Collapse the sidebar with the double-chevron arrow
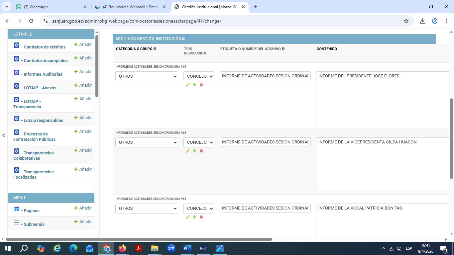This screenshot has width=454, height=255. tap(4, 135)
